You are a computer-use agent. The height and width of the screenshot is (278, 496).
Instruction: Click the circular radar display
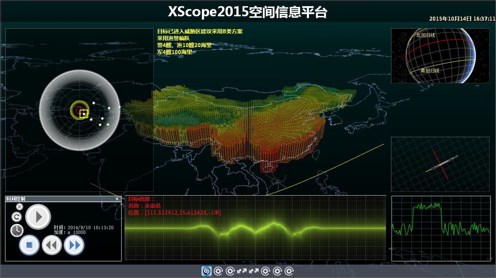click(x=80, y=110)
